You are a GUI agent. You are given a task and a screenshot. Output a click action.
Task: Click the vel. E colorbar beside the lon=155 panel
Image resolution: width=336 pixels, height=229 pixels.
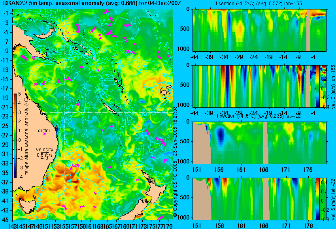tap(318, 86)
